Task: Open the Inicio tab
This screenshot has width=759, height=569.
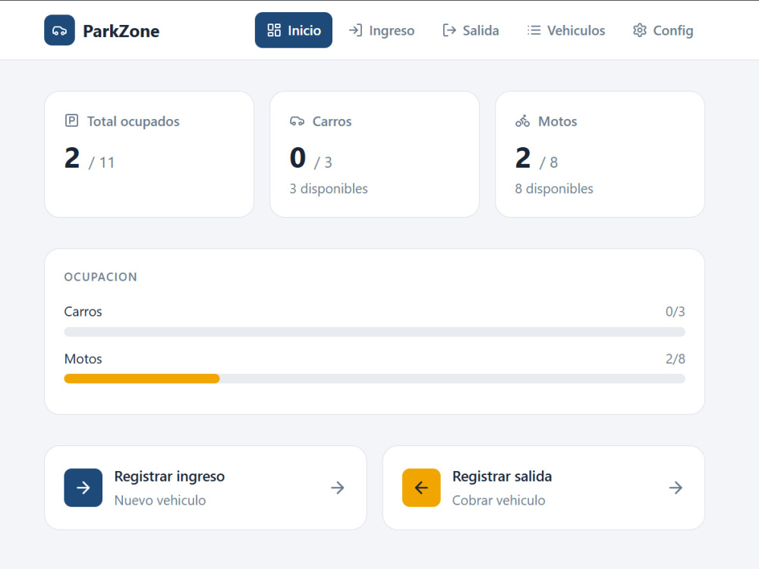Action: (x=293, y=30)
